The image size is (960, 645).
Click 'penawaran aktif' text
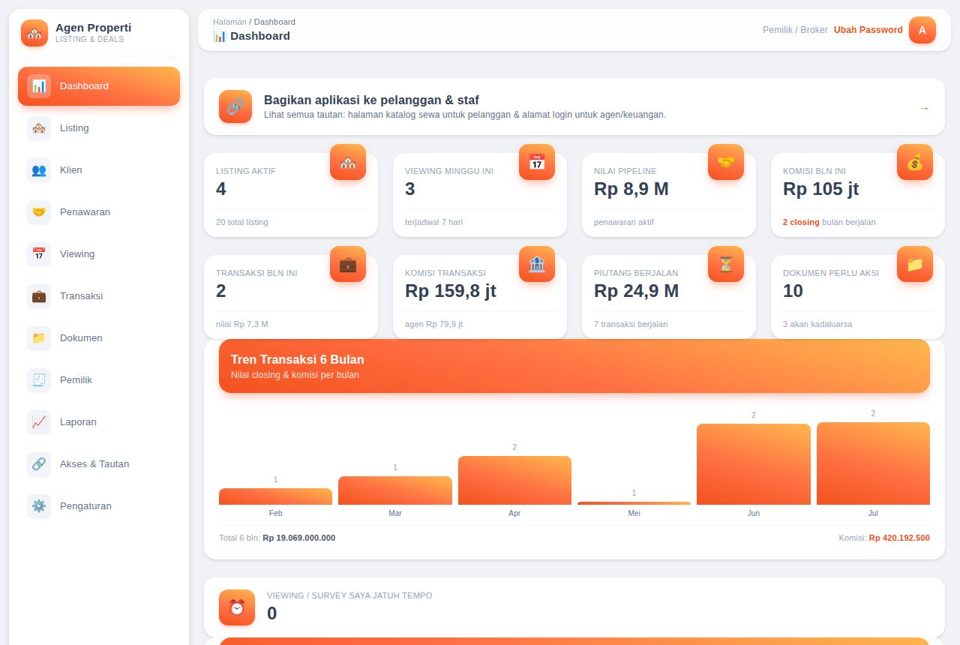tap(624, 222)
